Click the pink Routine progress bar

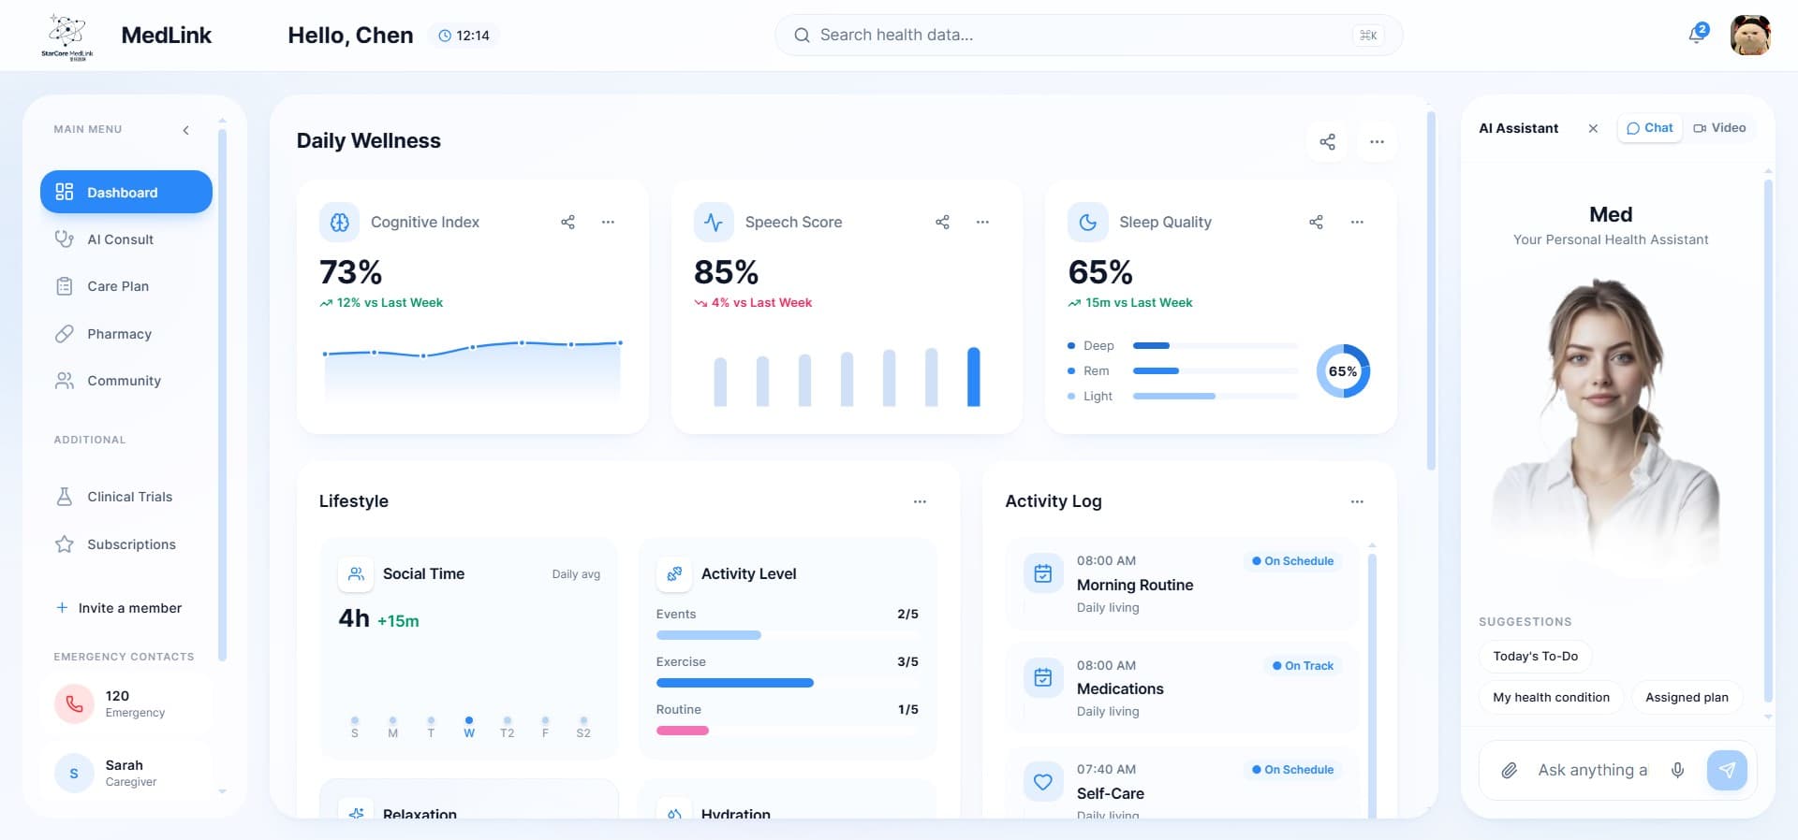[683, 731]
